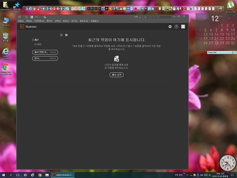Click the Ai logo in the title bar
Screen dimensions: 237x178
tap(19, 17)
